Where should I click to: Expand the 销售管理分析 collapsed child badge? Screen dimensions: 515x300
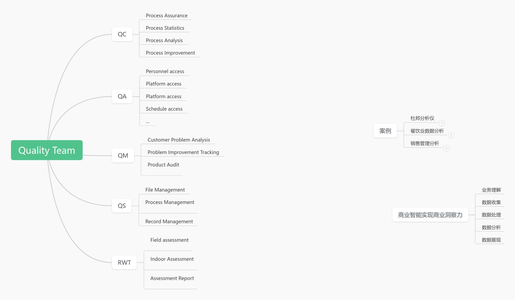[x=446, y=148]
